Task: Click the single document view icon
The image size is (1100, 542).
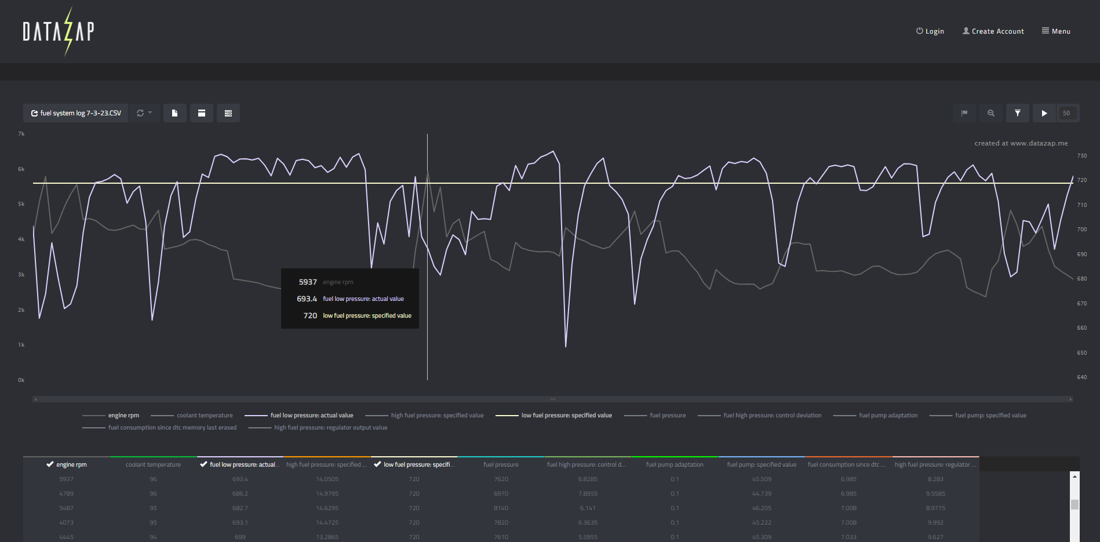Action: [x=174, y=113]
